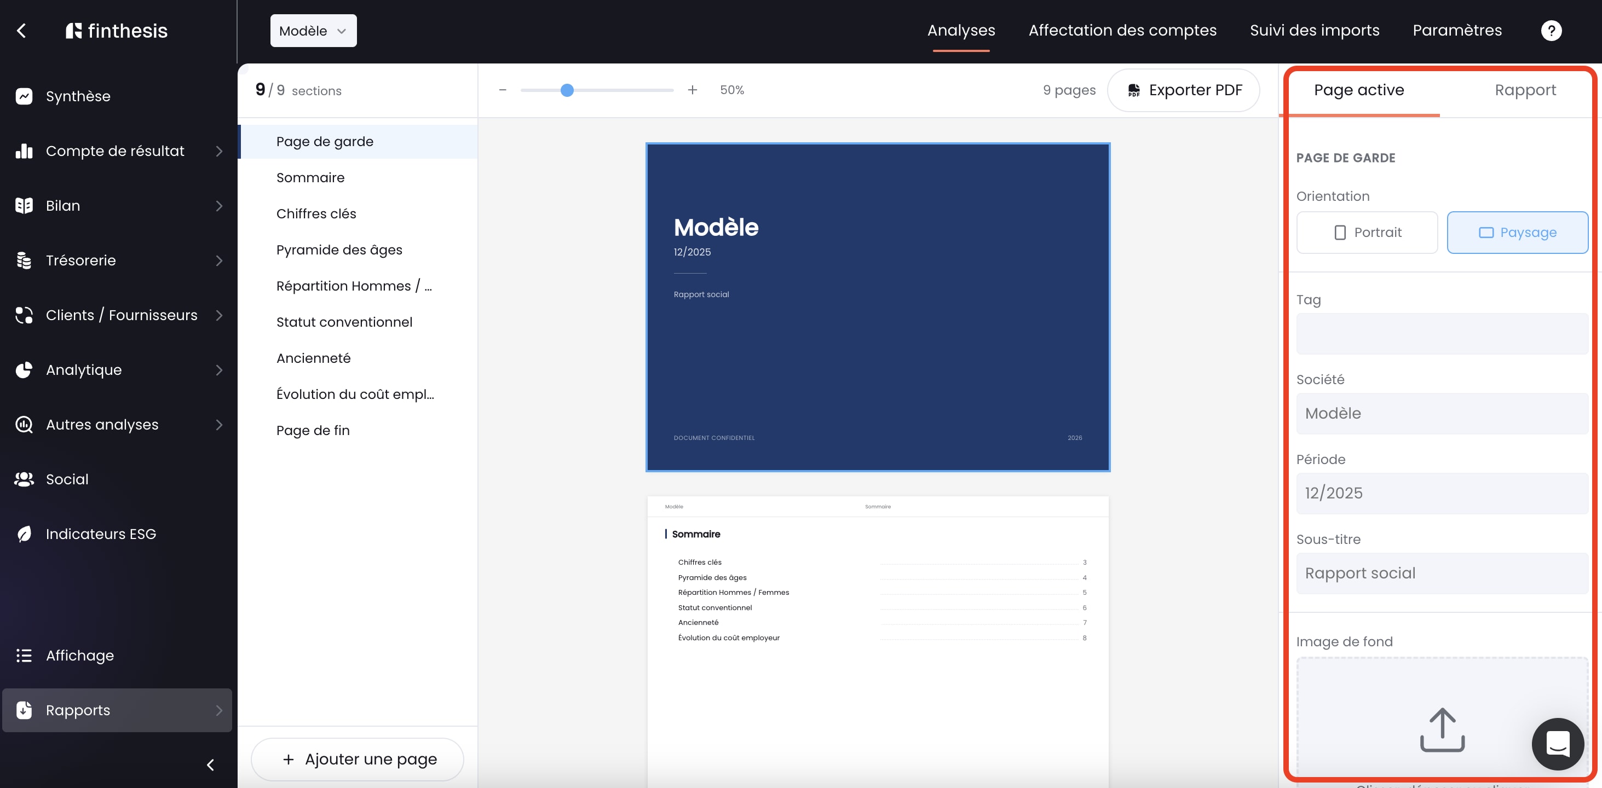Image resolution: width=1602 pixels, height=788 pixels.
Task: Expand Compte de résultat submenu chevron
Action: 219,151
